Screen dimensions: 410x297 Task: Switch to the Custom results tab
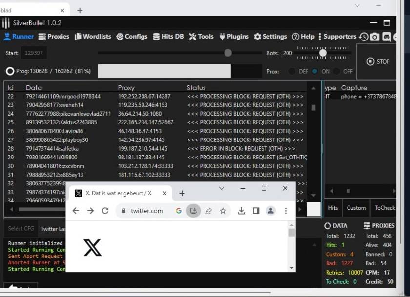click(356, 208)
